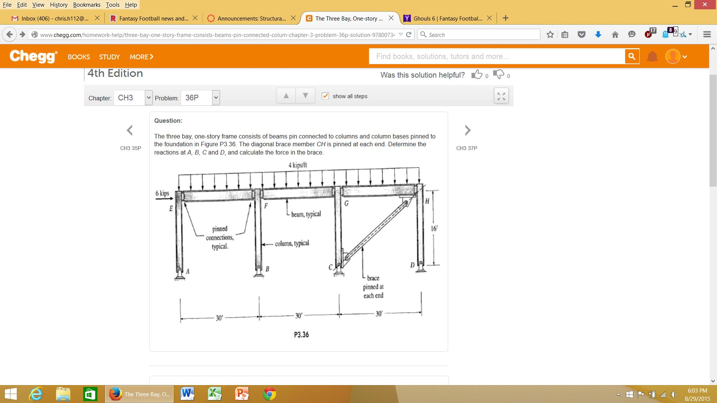
Task: Go to Firefox home page
Action: (615, 34)
